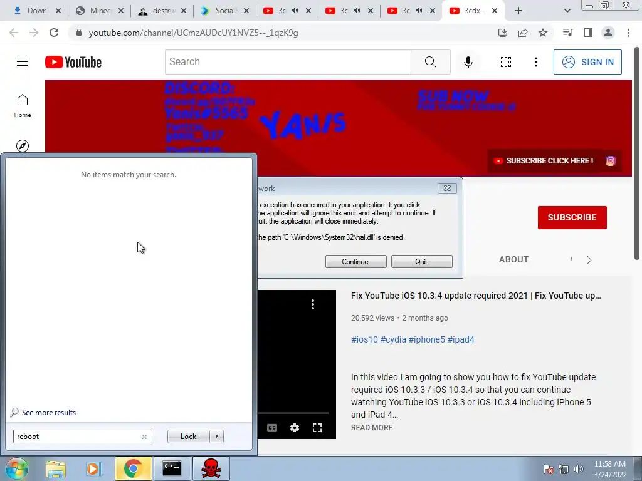Click Chrome address bar URL
Screen dimensions: 642x481
pos(193,33)
